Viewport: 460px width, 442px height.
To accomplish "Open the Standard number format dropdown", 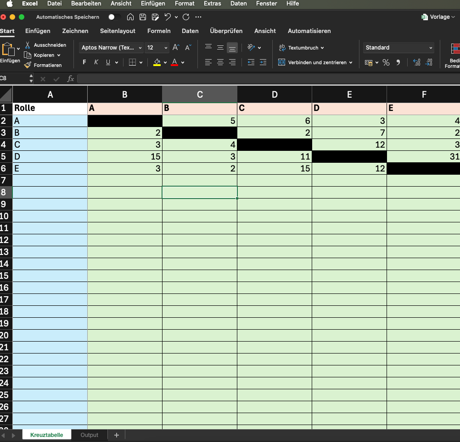I will pos(398,47).
